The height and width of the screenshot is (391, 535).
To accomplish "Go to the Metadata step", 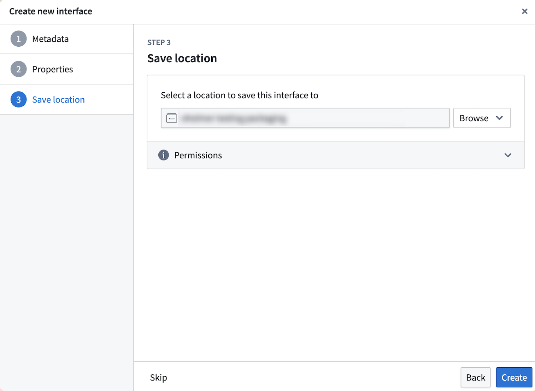I will pyautogui.click(x=67, y=39).
